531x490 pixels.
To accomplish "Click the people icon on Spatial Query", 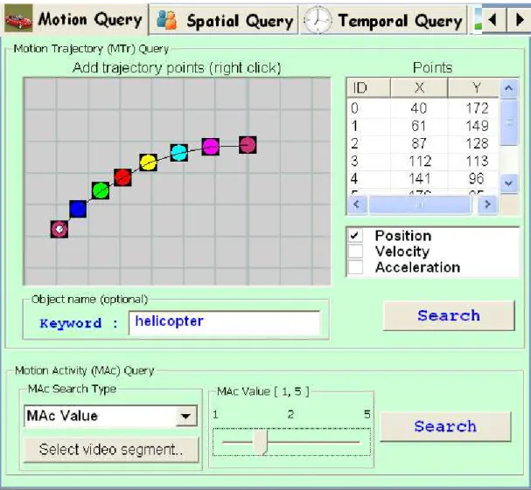I will (x=166, y=20).
